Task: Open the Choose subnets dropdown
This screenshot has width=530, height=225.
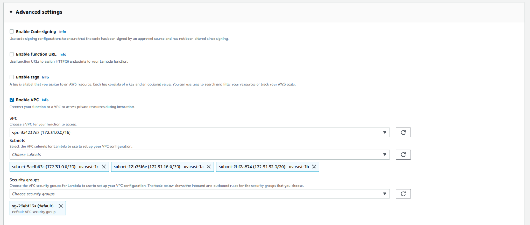Action: (199, 155)
